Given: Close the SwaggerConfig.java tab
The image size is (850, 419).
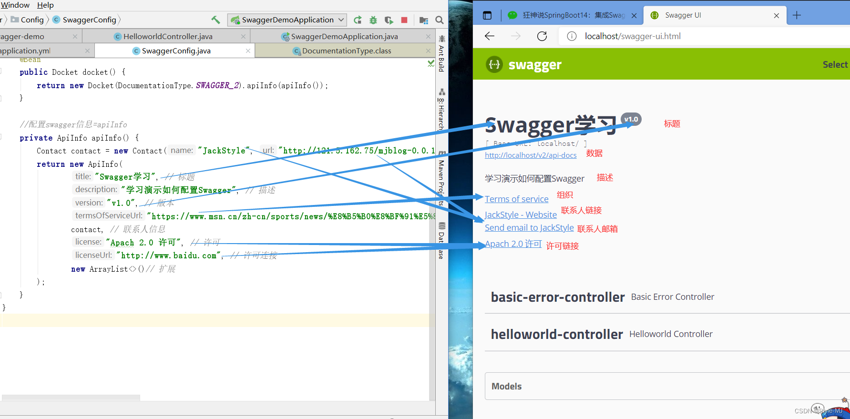Looking at the screenshot, I should [248, 51].
